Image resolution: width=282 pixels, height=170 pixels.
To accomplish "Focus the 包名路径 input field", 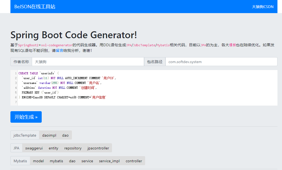I will click(x=221, y=62).
